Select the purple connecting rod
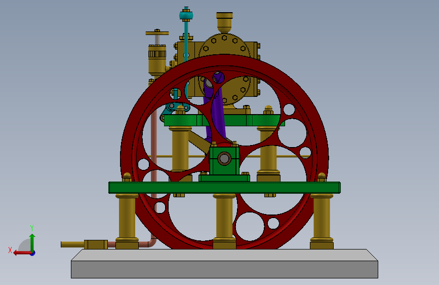 click(x=218, y=112)
